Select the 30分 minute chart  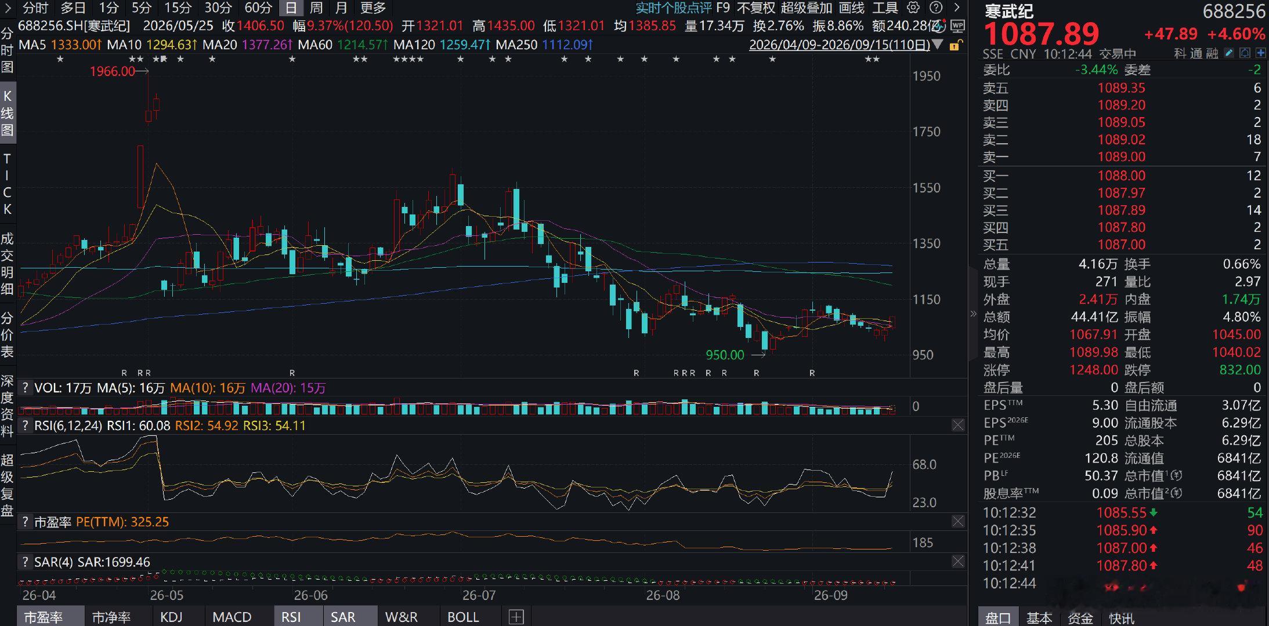[218, 8]
